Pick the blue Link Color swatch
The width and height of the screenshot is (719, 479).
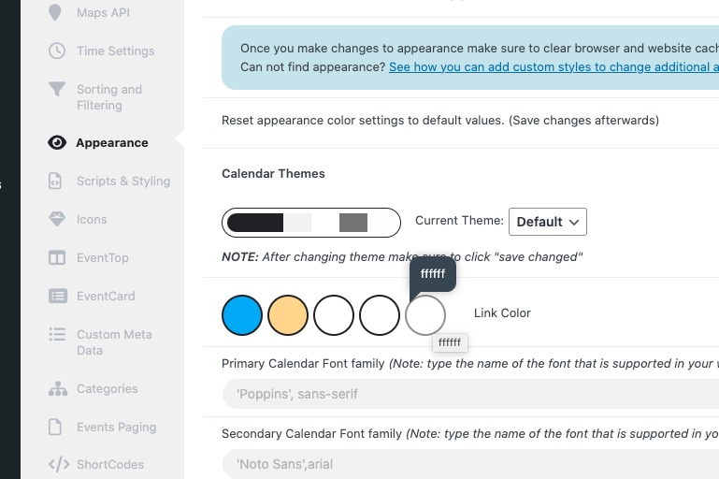(242, 315)
